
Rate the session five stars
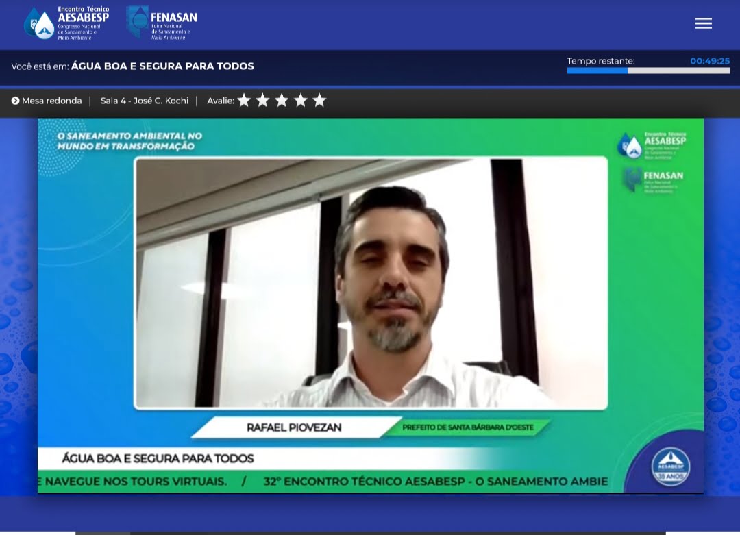319,101
